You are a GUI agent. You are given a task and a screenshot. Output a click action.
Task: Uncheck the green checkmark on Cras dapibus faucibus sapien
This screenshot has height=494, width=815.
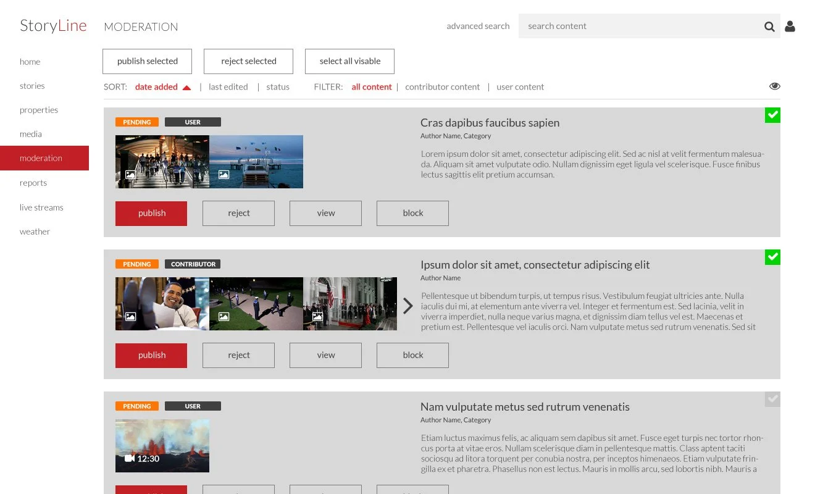click(x=772, y=115)
